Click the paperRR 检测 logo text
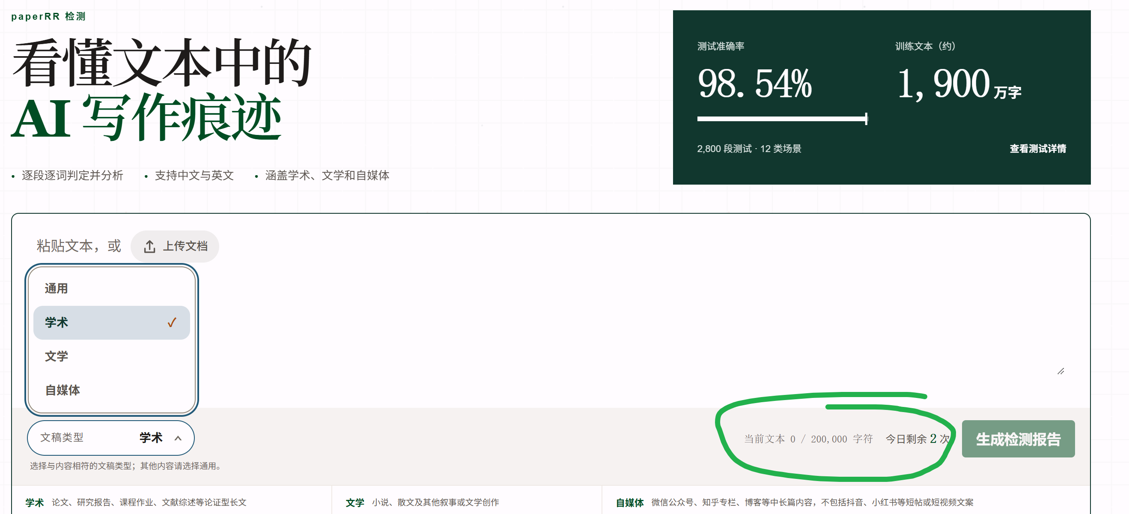Image resolution: width=1129 pixels, height=514 pixels. (48, 17)
